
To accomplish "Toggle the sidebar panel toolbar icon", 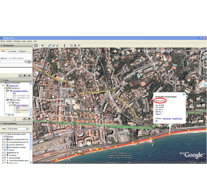I will pyautogui.click(x=36, y=45).
